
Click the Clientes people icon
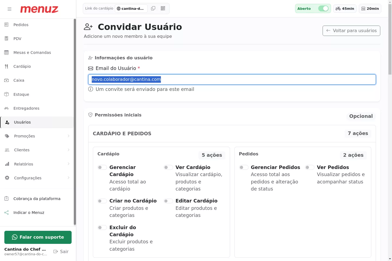[7, 150]
